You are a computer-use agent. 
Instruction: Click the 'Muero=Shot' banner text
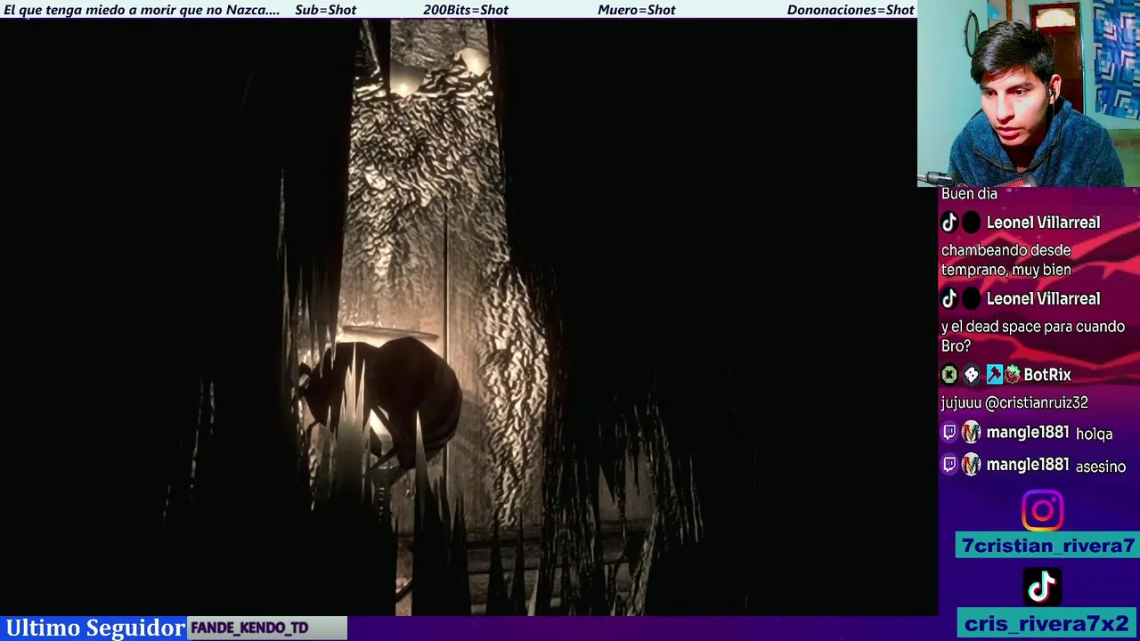click(x=637, y=10)
